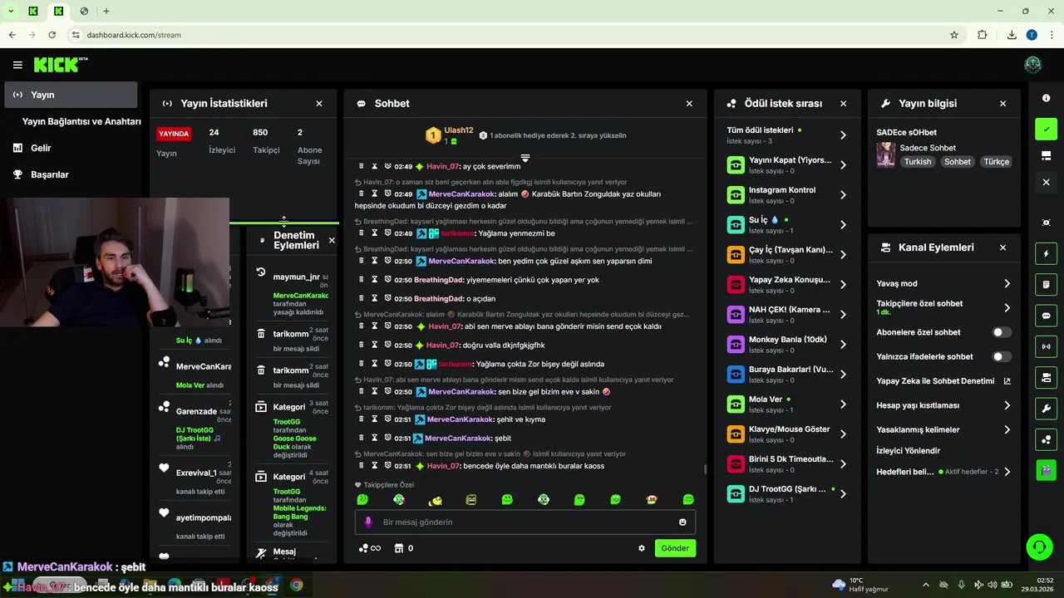Click the info icon in the right rail
The height and width of the screenshot is (598, 1064).
pyautogui.click(x=1046, y=98)
